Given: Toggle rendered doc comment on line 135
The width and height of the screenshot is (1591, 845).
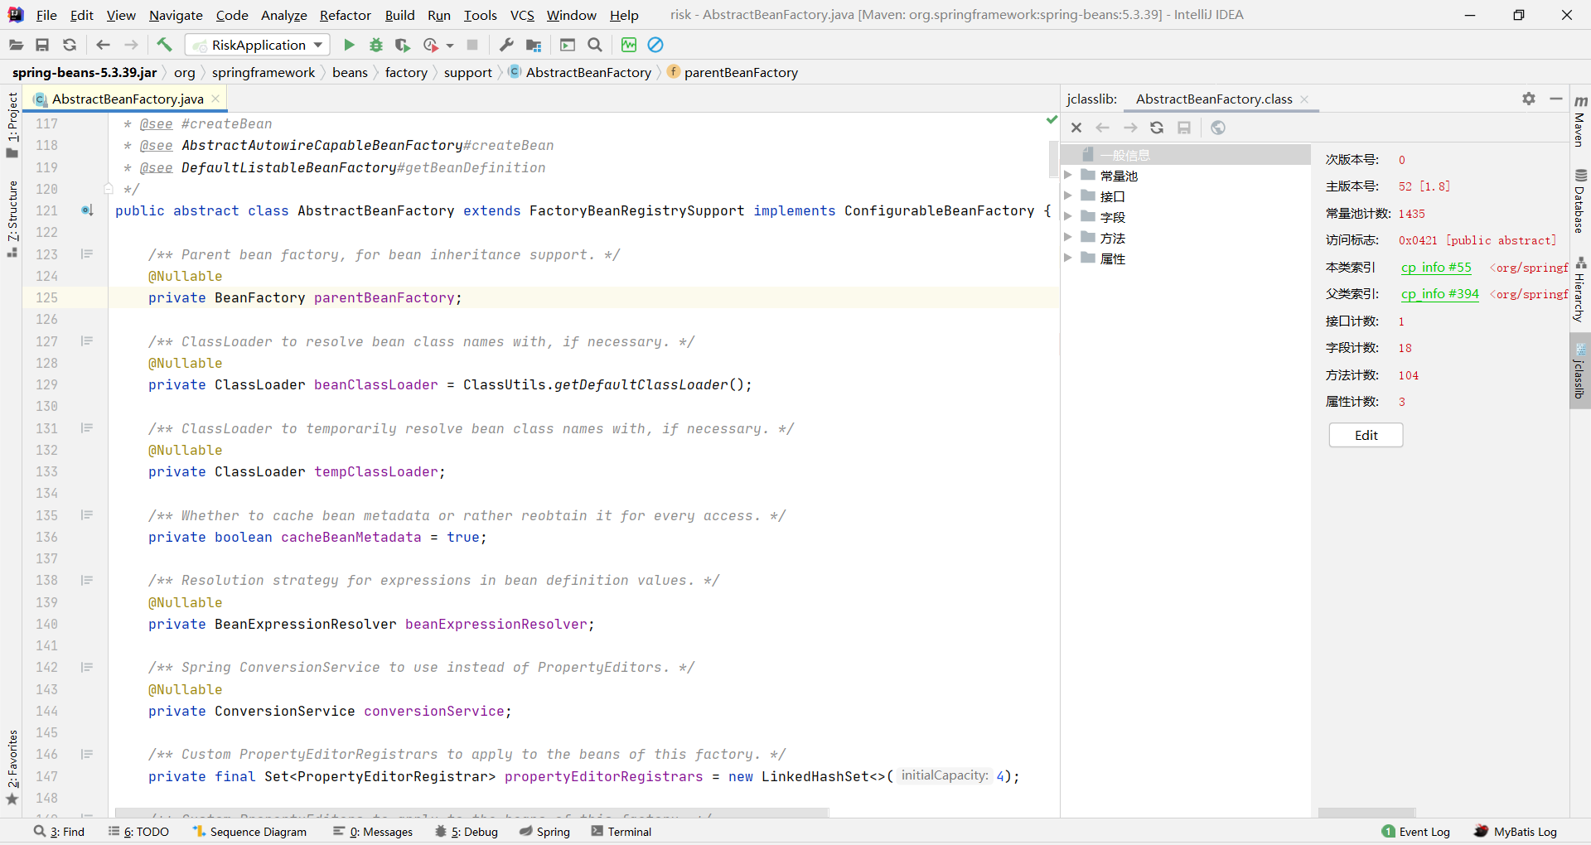Looking at the screenshot, I should [87, 515].
